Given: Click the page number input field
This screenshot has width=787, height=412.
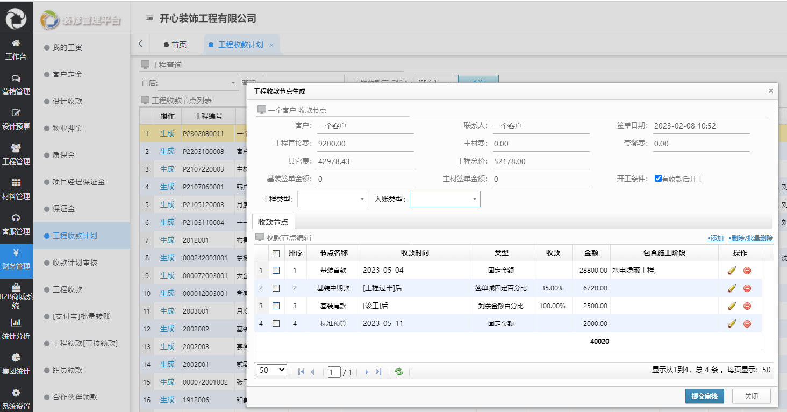Looking at the screenshot, I should [x=334, y=372].
